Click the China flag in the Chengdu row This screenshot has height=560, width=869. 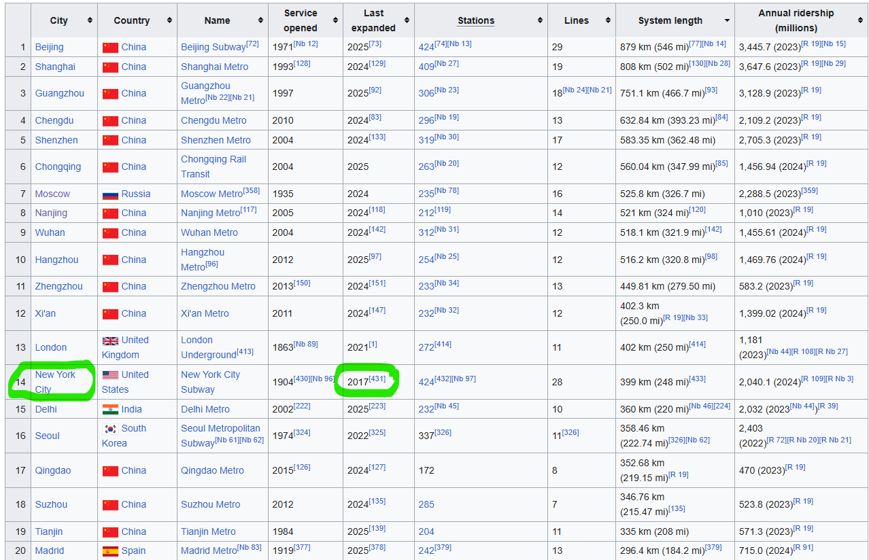[x=110, y=121]
